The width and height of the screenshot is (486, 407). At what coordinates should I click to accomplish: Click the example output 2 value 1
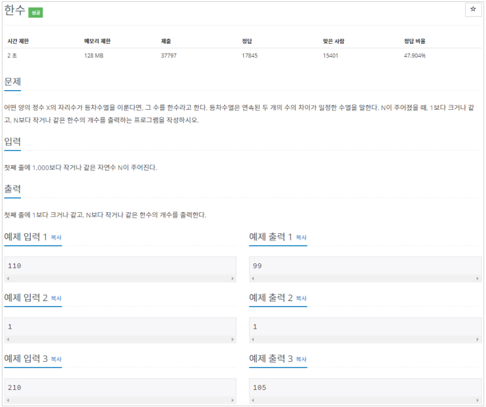coord(255,327)
